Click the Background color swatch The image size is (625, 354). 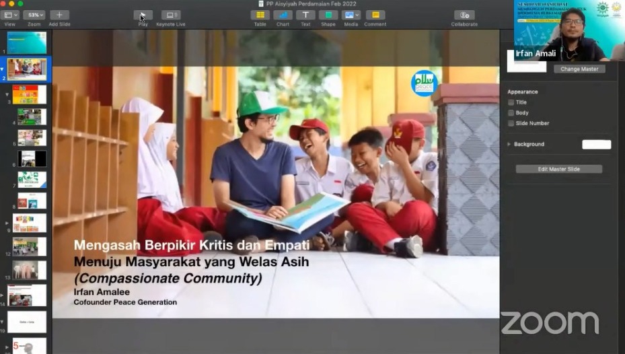click(596, 144)
